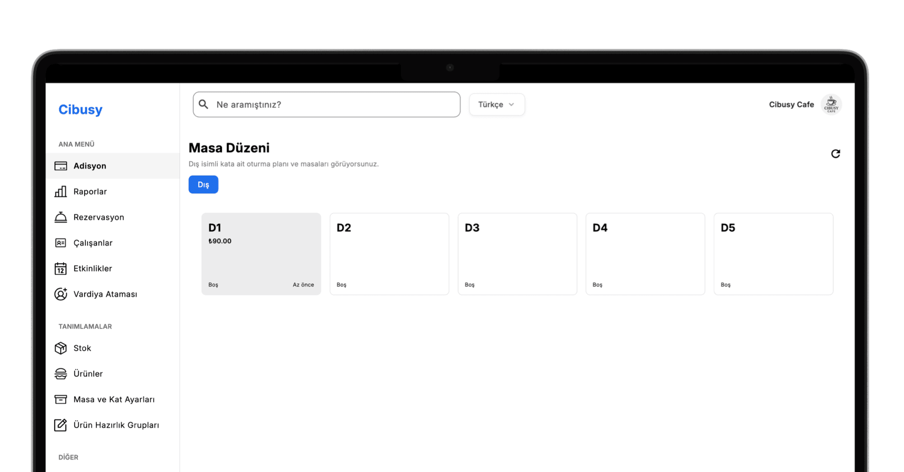This screenshot has width=904, height=472.
Task: Click the Ürün Hazırlık Grupları edit icon
Action: click(x=61, y=425)
